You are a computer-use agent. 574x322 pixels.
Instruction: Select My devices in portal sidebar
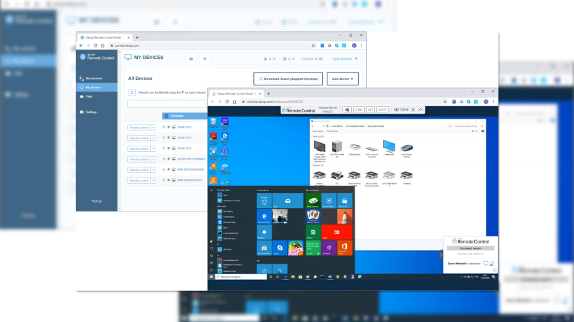(96, 87)
